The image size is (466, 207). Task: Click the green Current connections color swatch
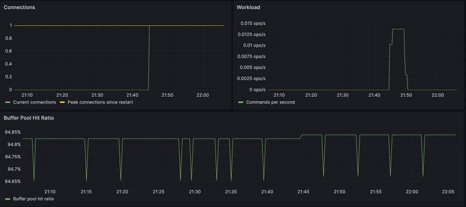pos(8,102)
